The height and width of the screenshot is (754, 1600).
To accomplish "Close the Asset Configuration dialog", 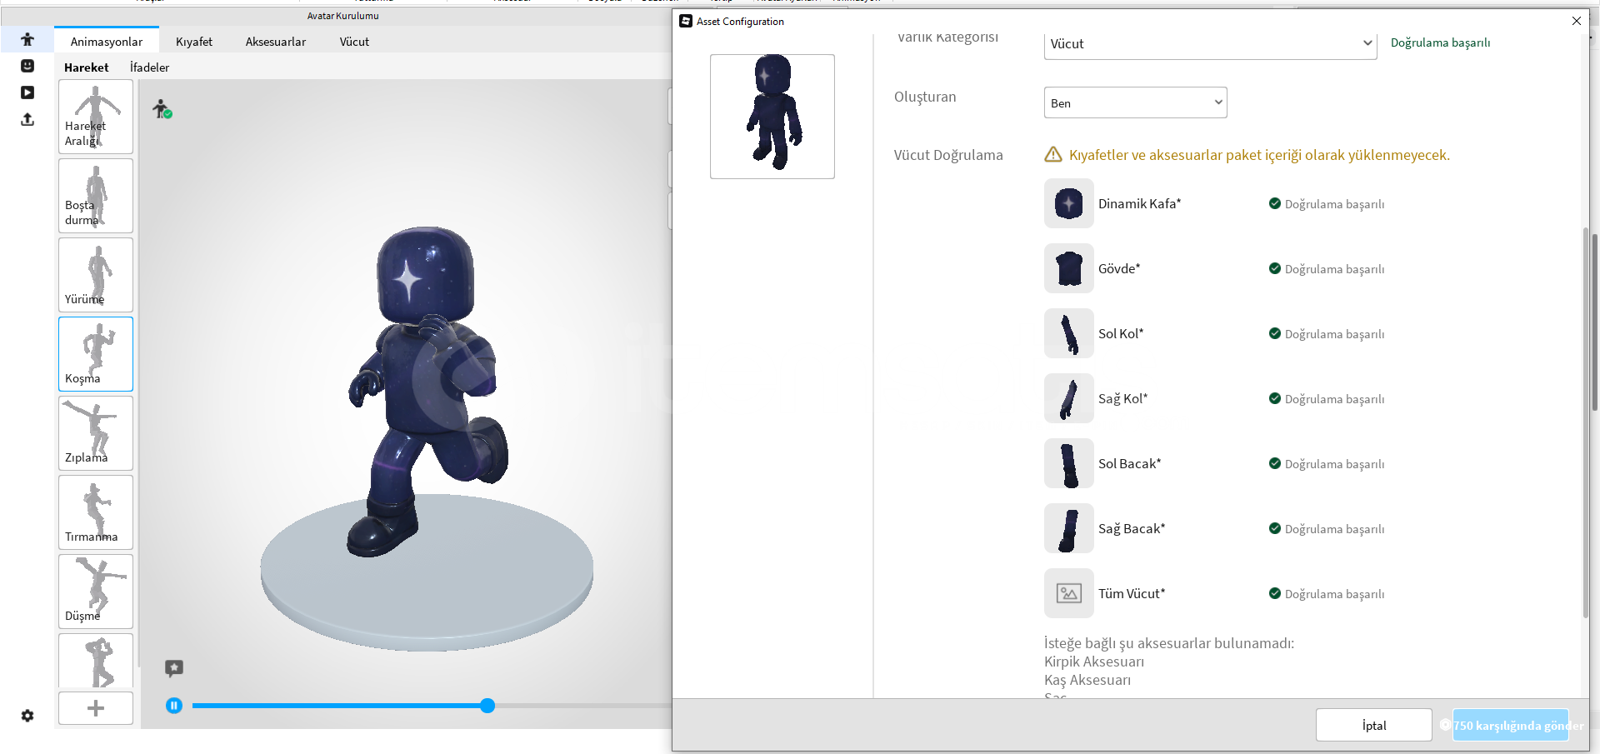I will [x=1577, y=21].
